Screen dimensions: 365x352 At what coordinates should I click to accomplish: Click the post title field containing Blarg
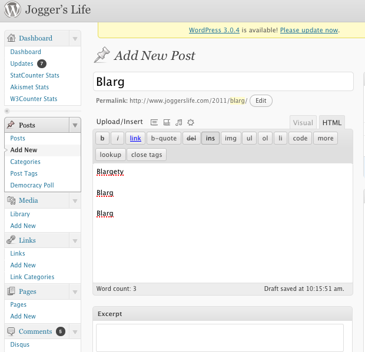click(x=223, y=82)
